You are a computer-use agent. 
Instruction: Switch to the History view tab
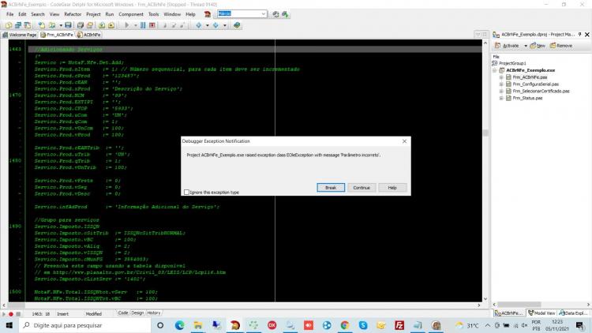click(x=154, y=313)
